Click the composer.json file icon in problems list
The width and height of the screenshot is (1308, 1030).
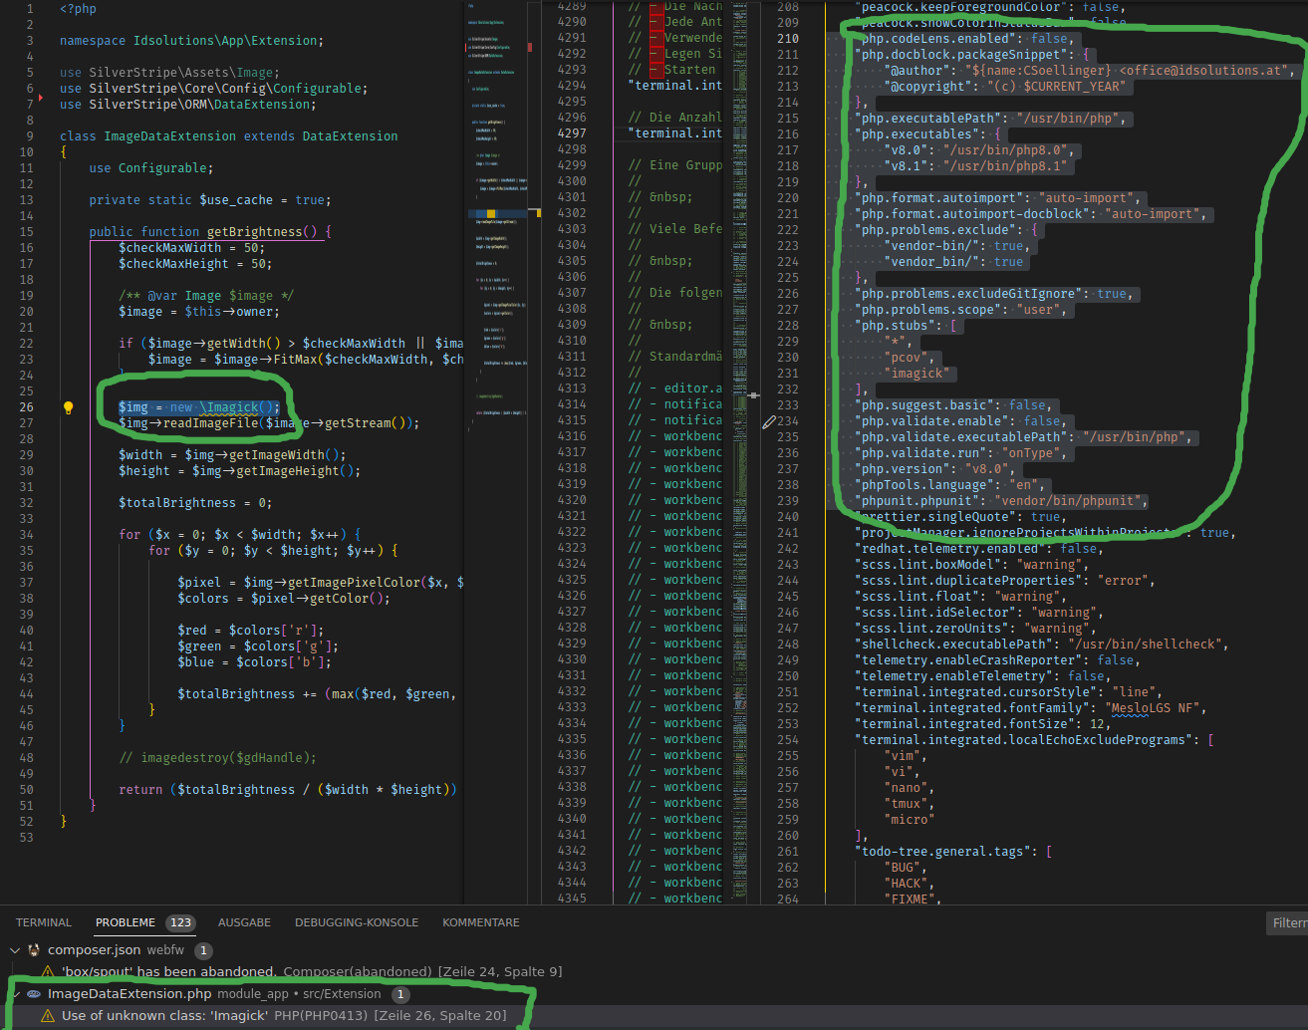[x=34, y=950]
